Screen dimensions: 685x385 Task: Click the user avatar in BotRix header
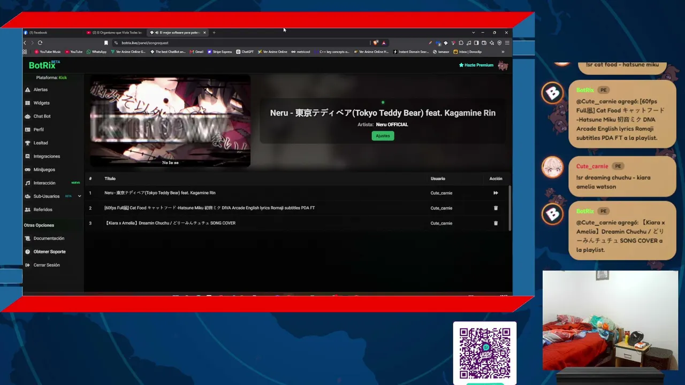[x=503, y=65]
